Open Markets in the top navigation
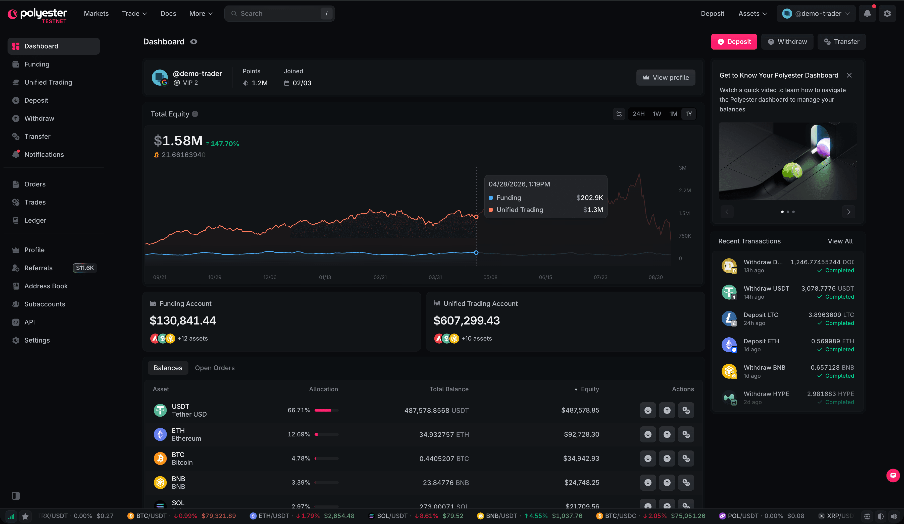This screenshot has height=524, width=904. 96,14
